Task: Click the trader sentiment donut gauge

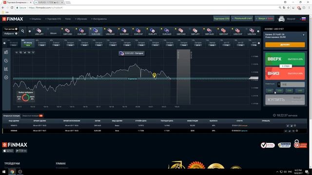Action: [25, 98]
